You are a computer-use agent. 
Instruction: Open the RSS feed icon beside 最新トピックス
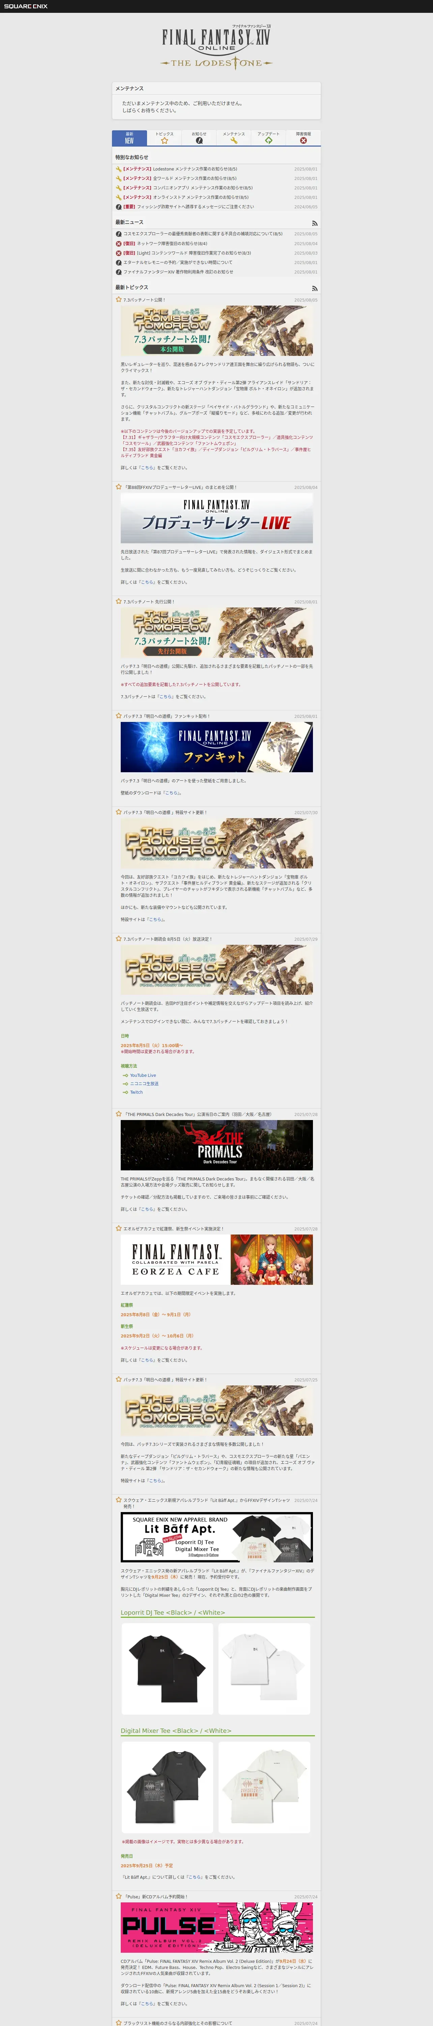[x=314, y=289]
